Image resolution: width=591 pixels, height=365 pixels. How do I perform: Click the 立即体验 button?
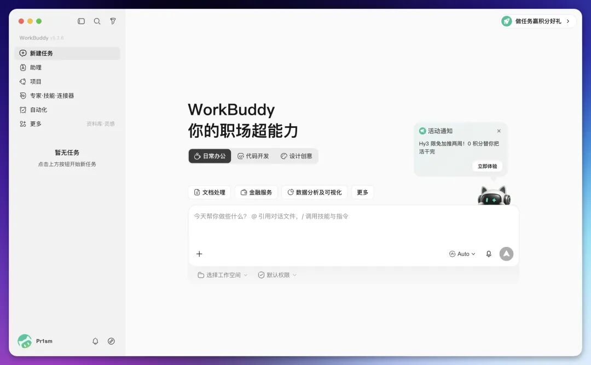pos(487,166)
